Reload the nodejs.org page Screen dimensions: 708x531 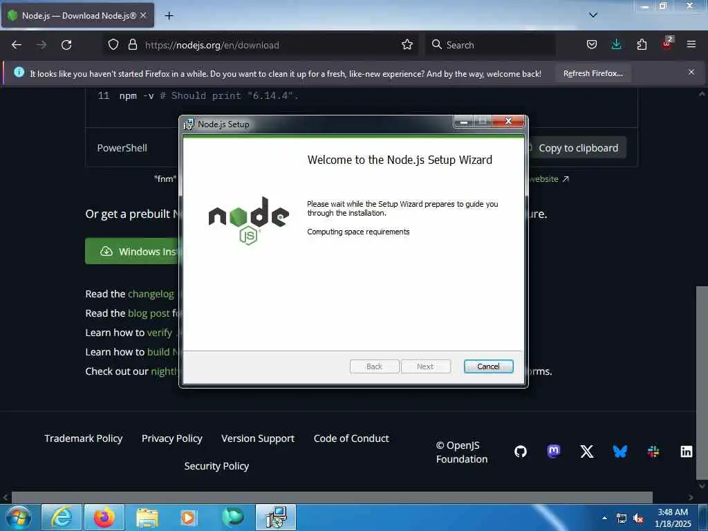pyautogui.click(x=66, y=45)
